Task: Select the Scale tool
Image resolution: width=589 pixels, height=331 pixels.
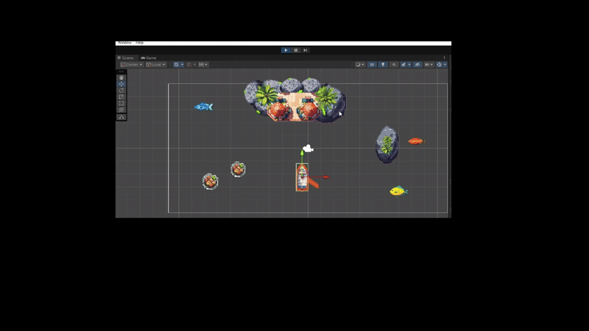Action: coord(121,97)
